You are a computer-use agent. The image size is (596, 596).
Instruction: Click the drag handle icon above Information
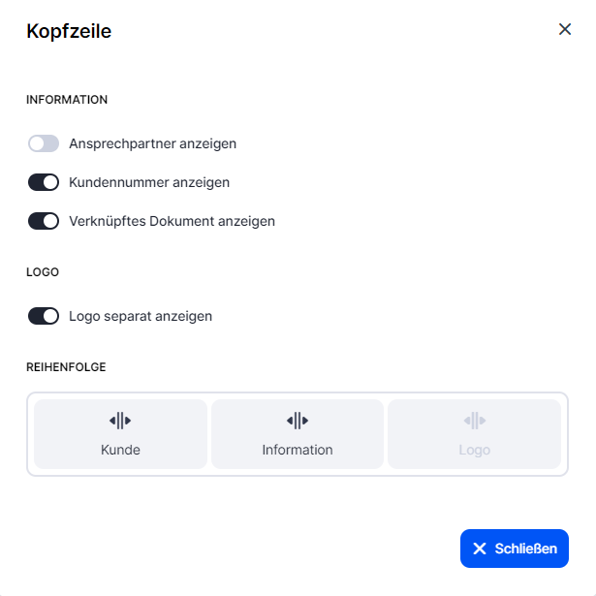[x=298, y=421]
